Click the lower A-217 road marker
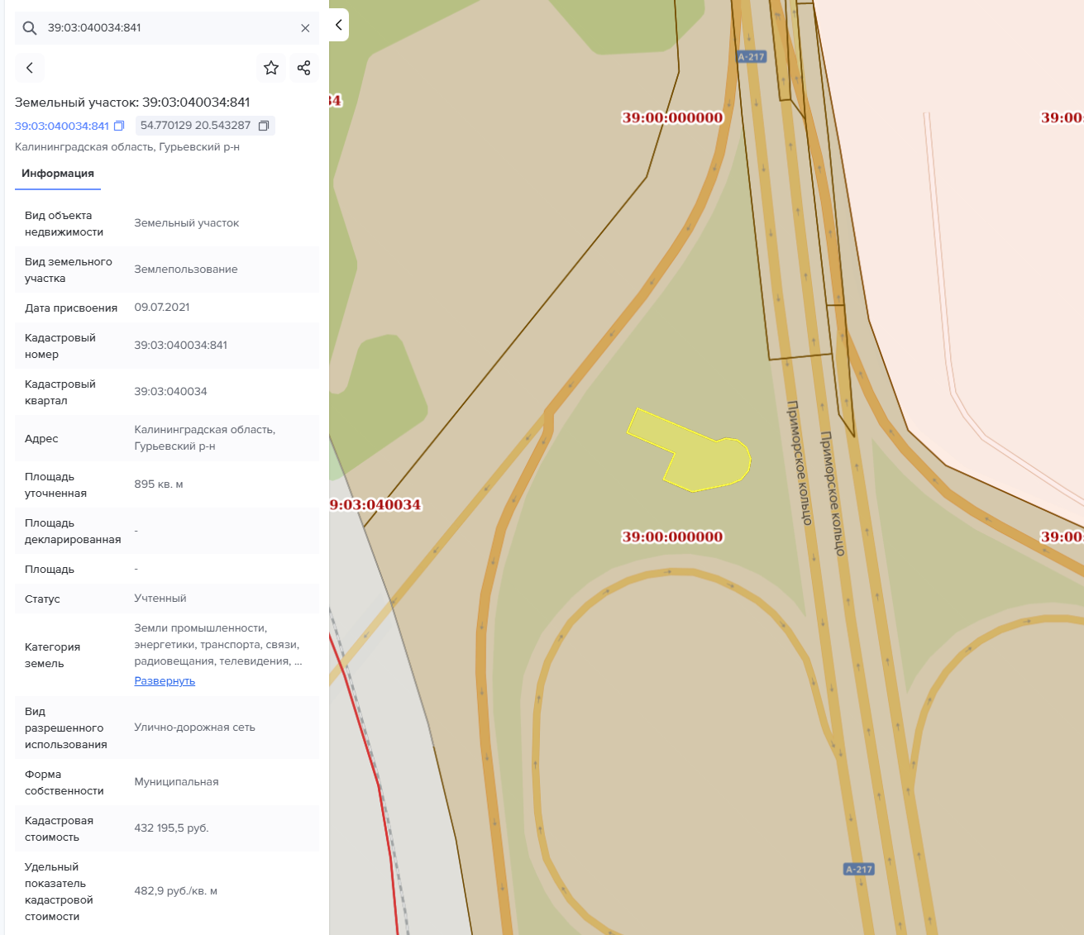Viewport: 1084px width, 935px height. pos(859,869)
